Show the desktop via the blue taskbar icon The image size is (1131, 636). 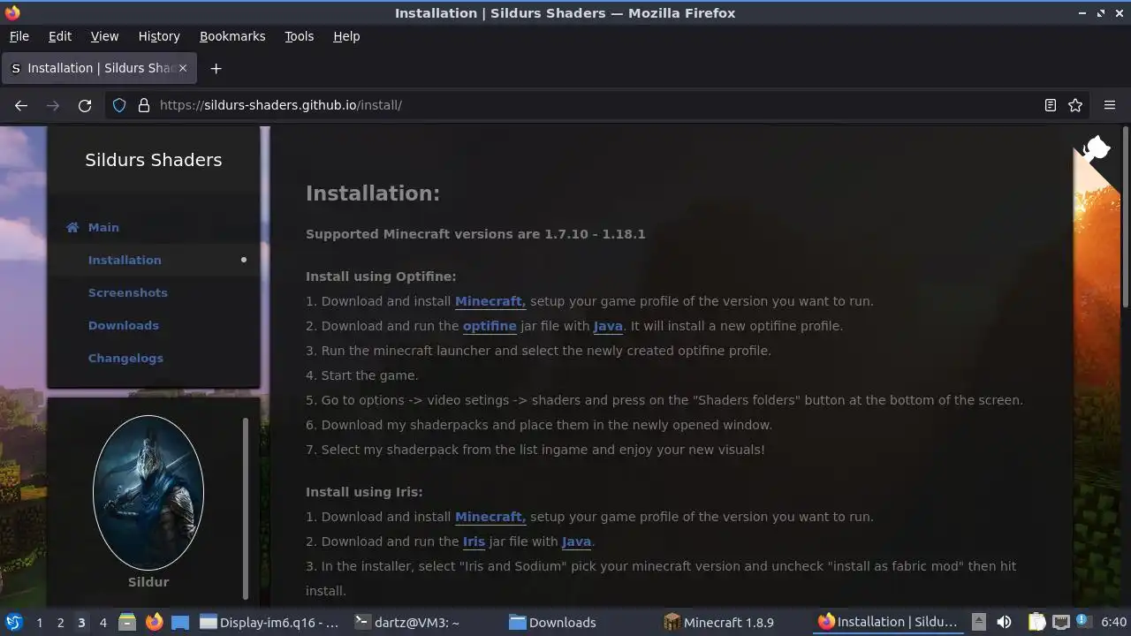click(180, 622)
